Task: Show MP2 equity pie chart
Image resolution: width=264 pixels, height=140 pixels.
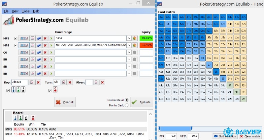Action: tap(135, 38)
